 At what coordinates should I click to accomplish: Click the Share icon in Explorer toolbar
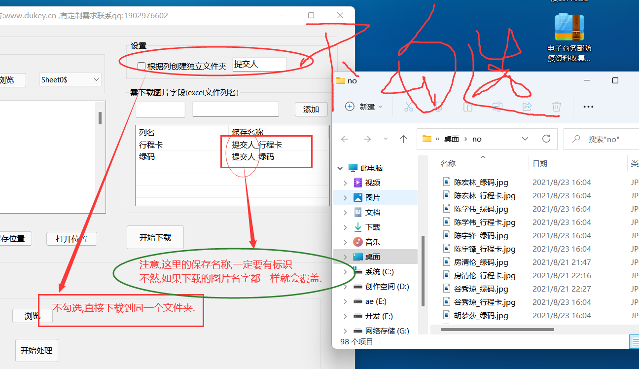pyautogui.click(x=527, y=107)
